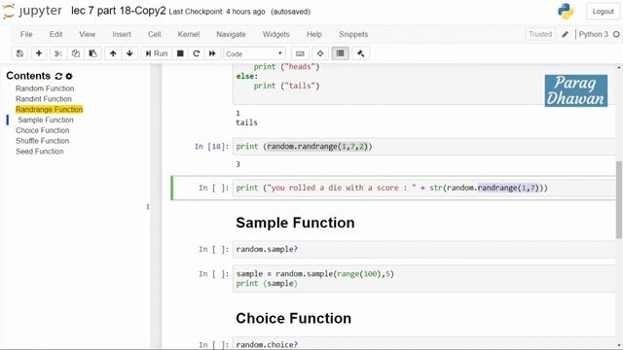This screenshot has width=623, height=350.
Task: Run the selected cell
Action: tap(157, 53)
